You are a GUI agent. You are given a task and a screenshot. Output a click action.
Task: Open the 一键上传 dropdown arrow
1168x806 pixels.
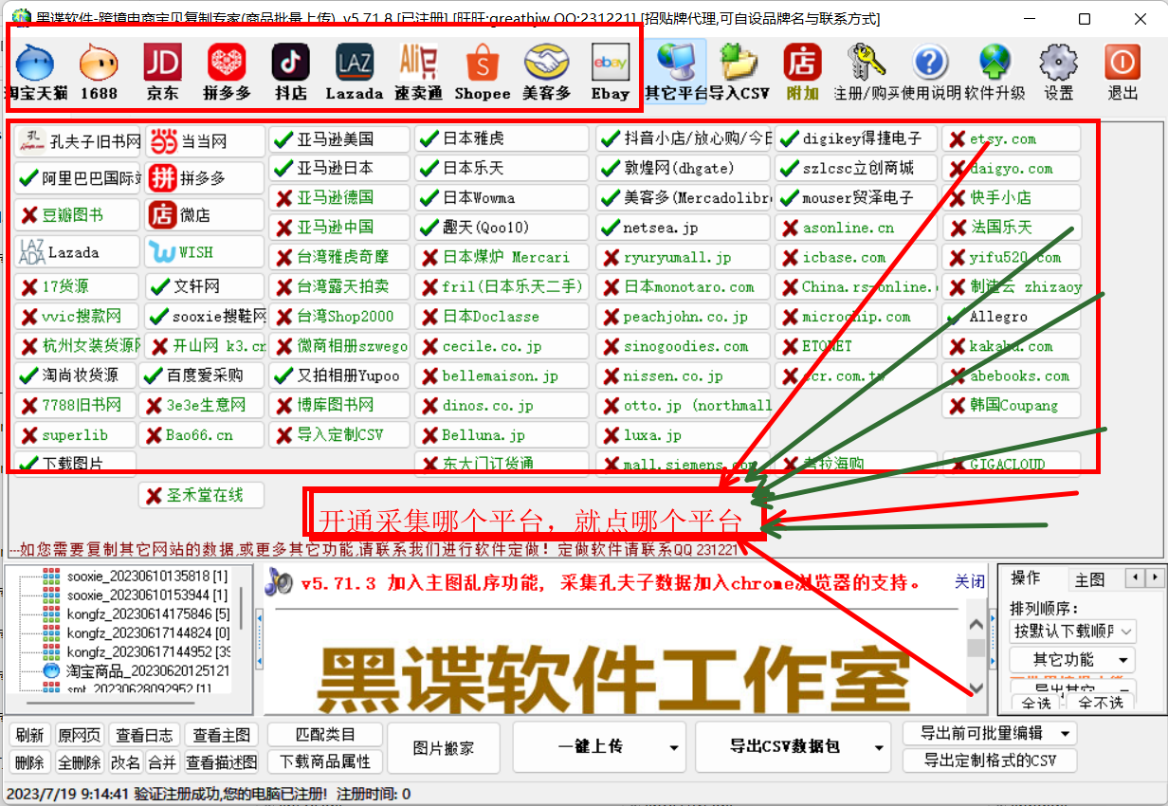pyautogui.click(x=676, y=747)
